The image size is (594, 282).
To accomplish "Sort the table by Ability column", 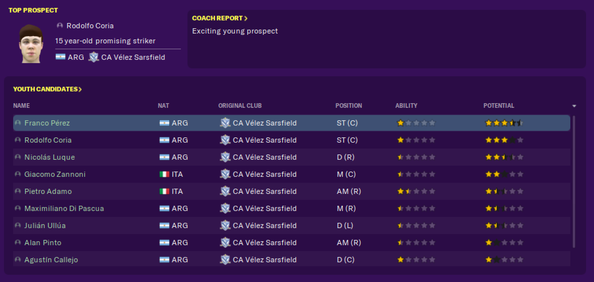I will tap(406, 106).
